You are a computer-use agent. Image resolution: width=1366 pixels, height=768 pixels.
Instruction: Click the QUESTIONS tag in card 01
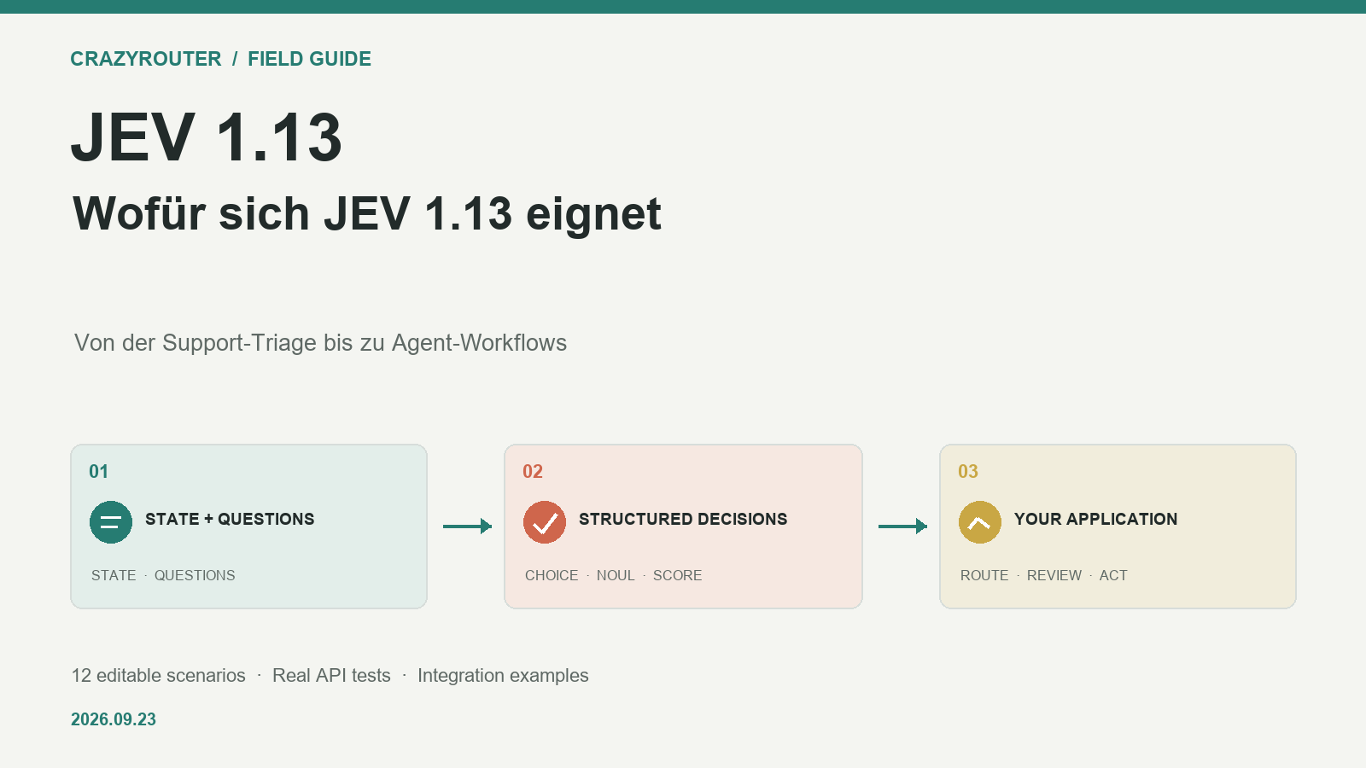195,575
